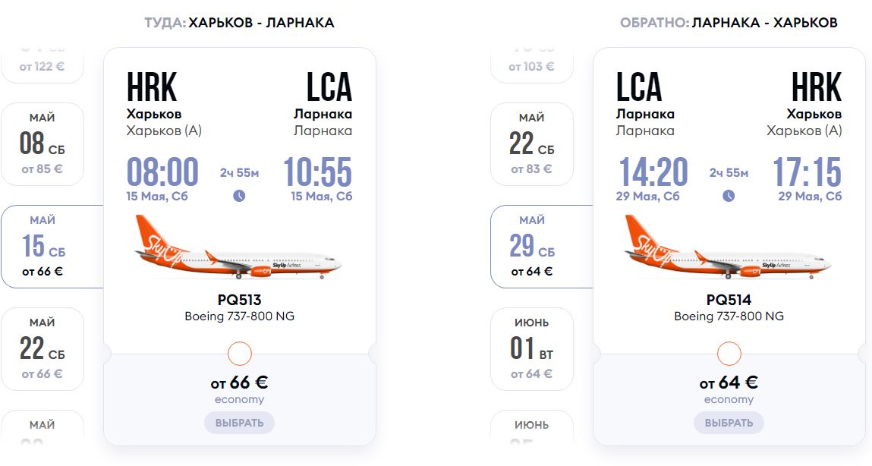Viewport: 872px width, 466px height.
Task: Click the clock icon on return flight
Action: coord(729,196)
